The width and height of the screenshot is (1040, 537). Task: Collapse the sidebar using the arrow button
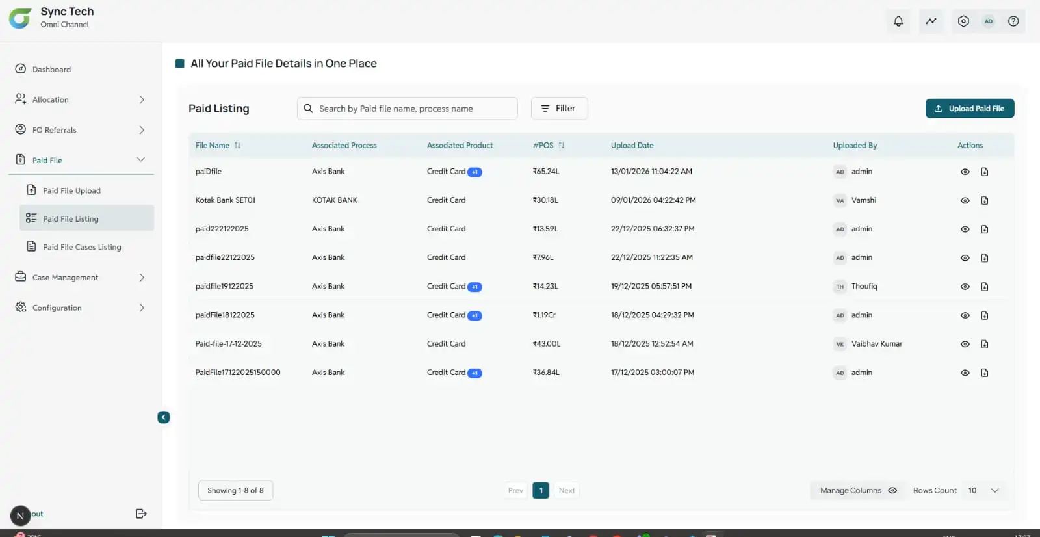click(x=164, y=417)
